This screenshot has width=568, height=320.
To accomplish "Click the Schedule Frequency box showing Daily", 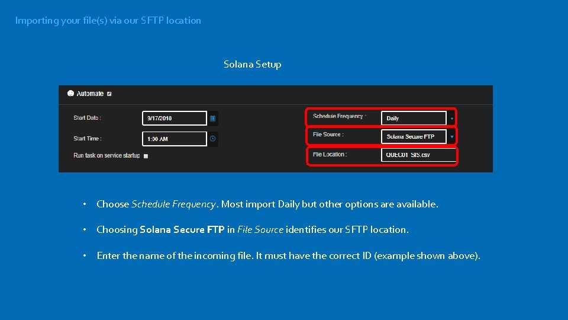I will (413, 118).
